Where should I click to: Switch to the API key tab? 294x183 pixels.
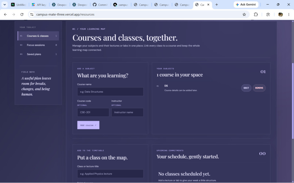coord(39,5)
